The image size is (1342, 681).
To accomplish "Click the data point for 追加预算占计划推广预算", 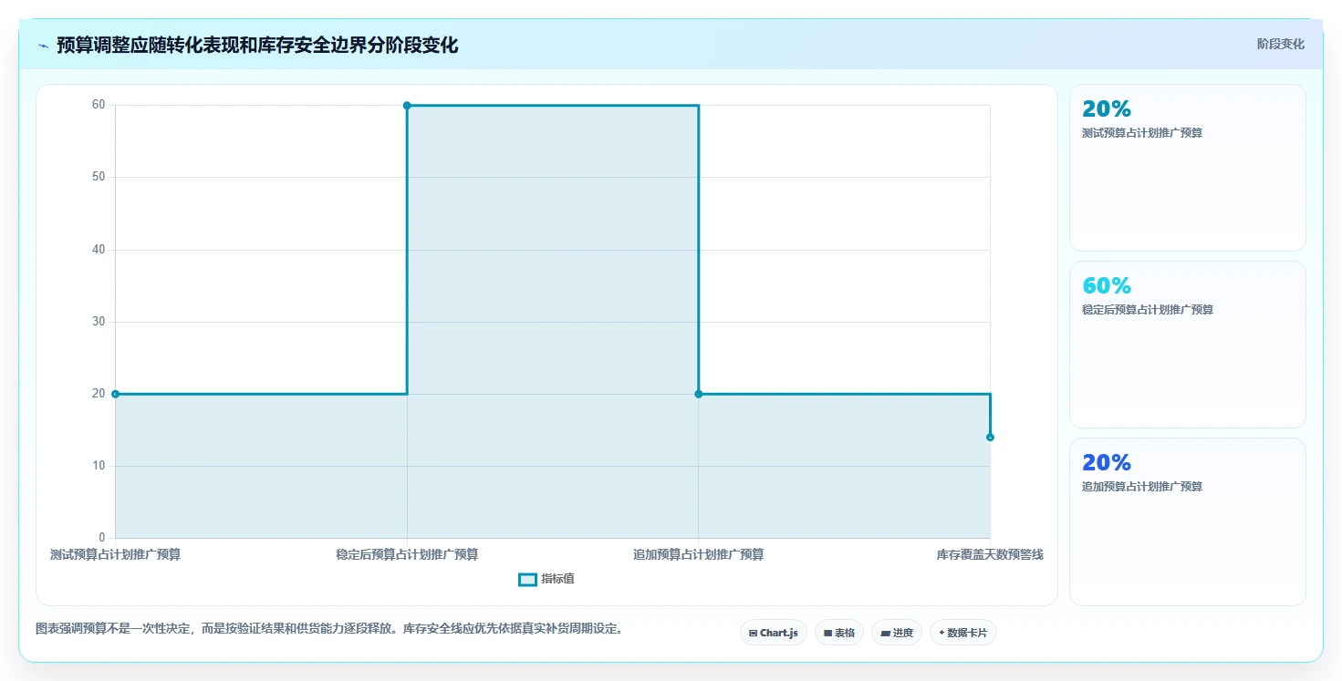I will coord(699,394).
